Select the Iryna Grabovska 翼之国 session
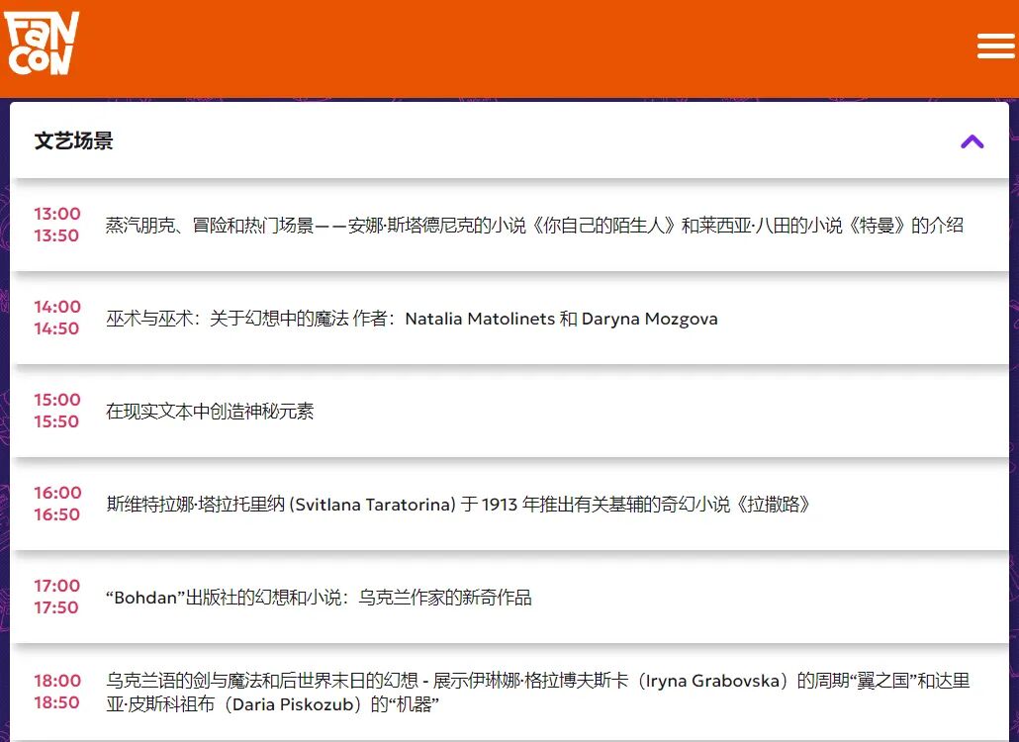 [x=538, y=692]
